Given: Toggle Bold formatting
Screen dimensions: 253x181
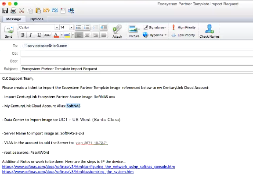Looking at the screenshot, I should 23,35.
